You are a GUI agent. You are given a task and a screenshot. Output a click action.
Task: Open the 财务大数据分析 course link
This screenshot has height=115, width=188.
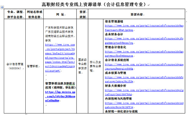[144, 92]
